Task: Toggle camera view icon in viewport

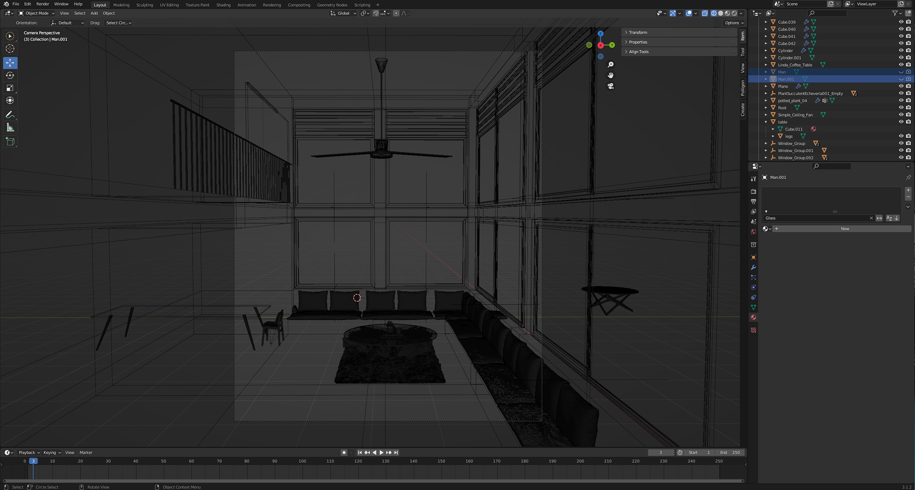Action: [610, 86]
